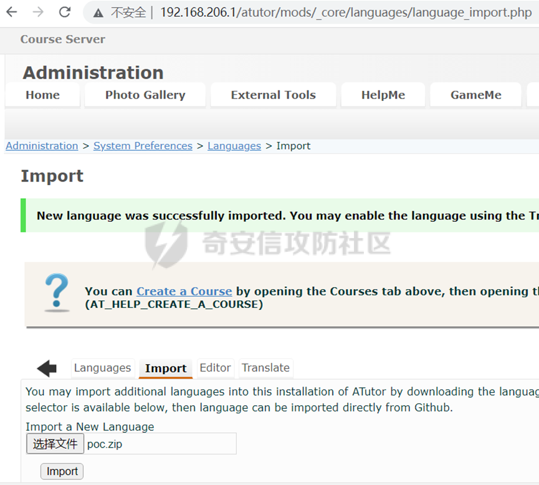Reload the page with the refresh icon
The height and width of the screenshot is (485, 539).
tap(65, 12)
